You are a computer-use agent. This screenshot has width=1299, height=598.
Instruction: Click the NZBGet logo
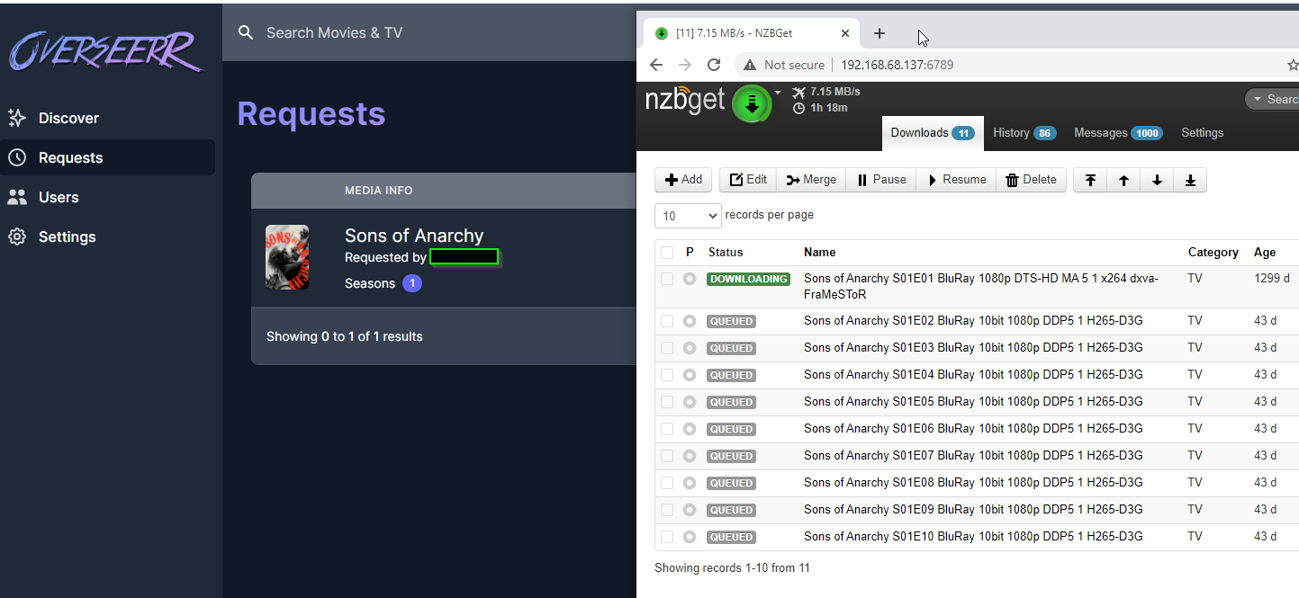click(x=685, y=100)
